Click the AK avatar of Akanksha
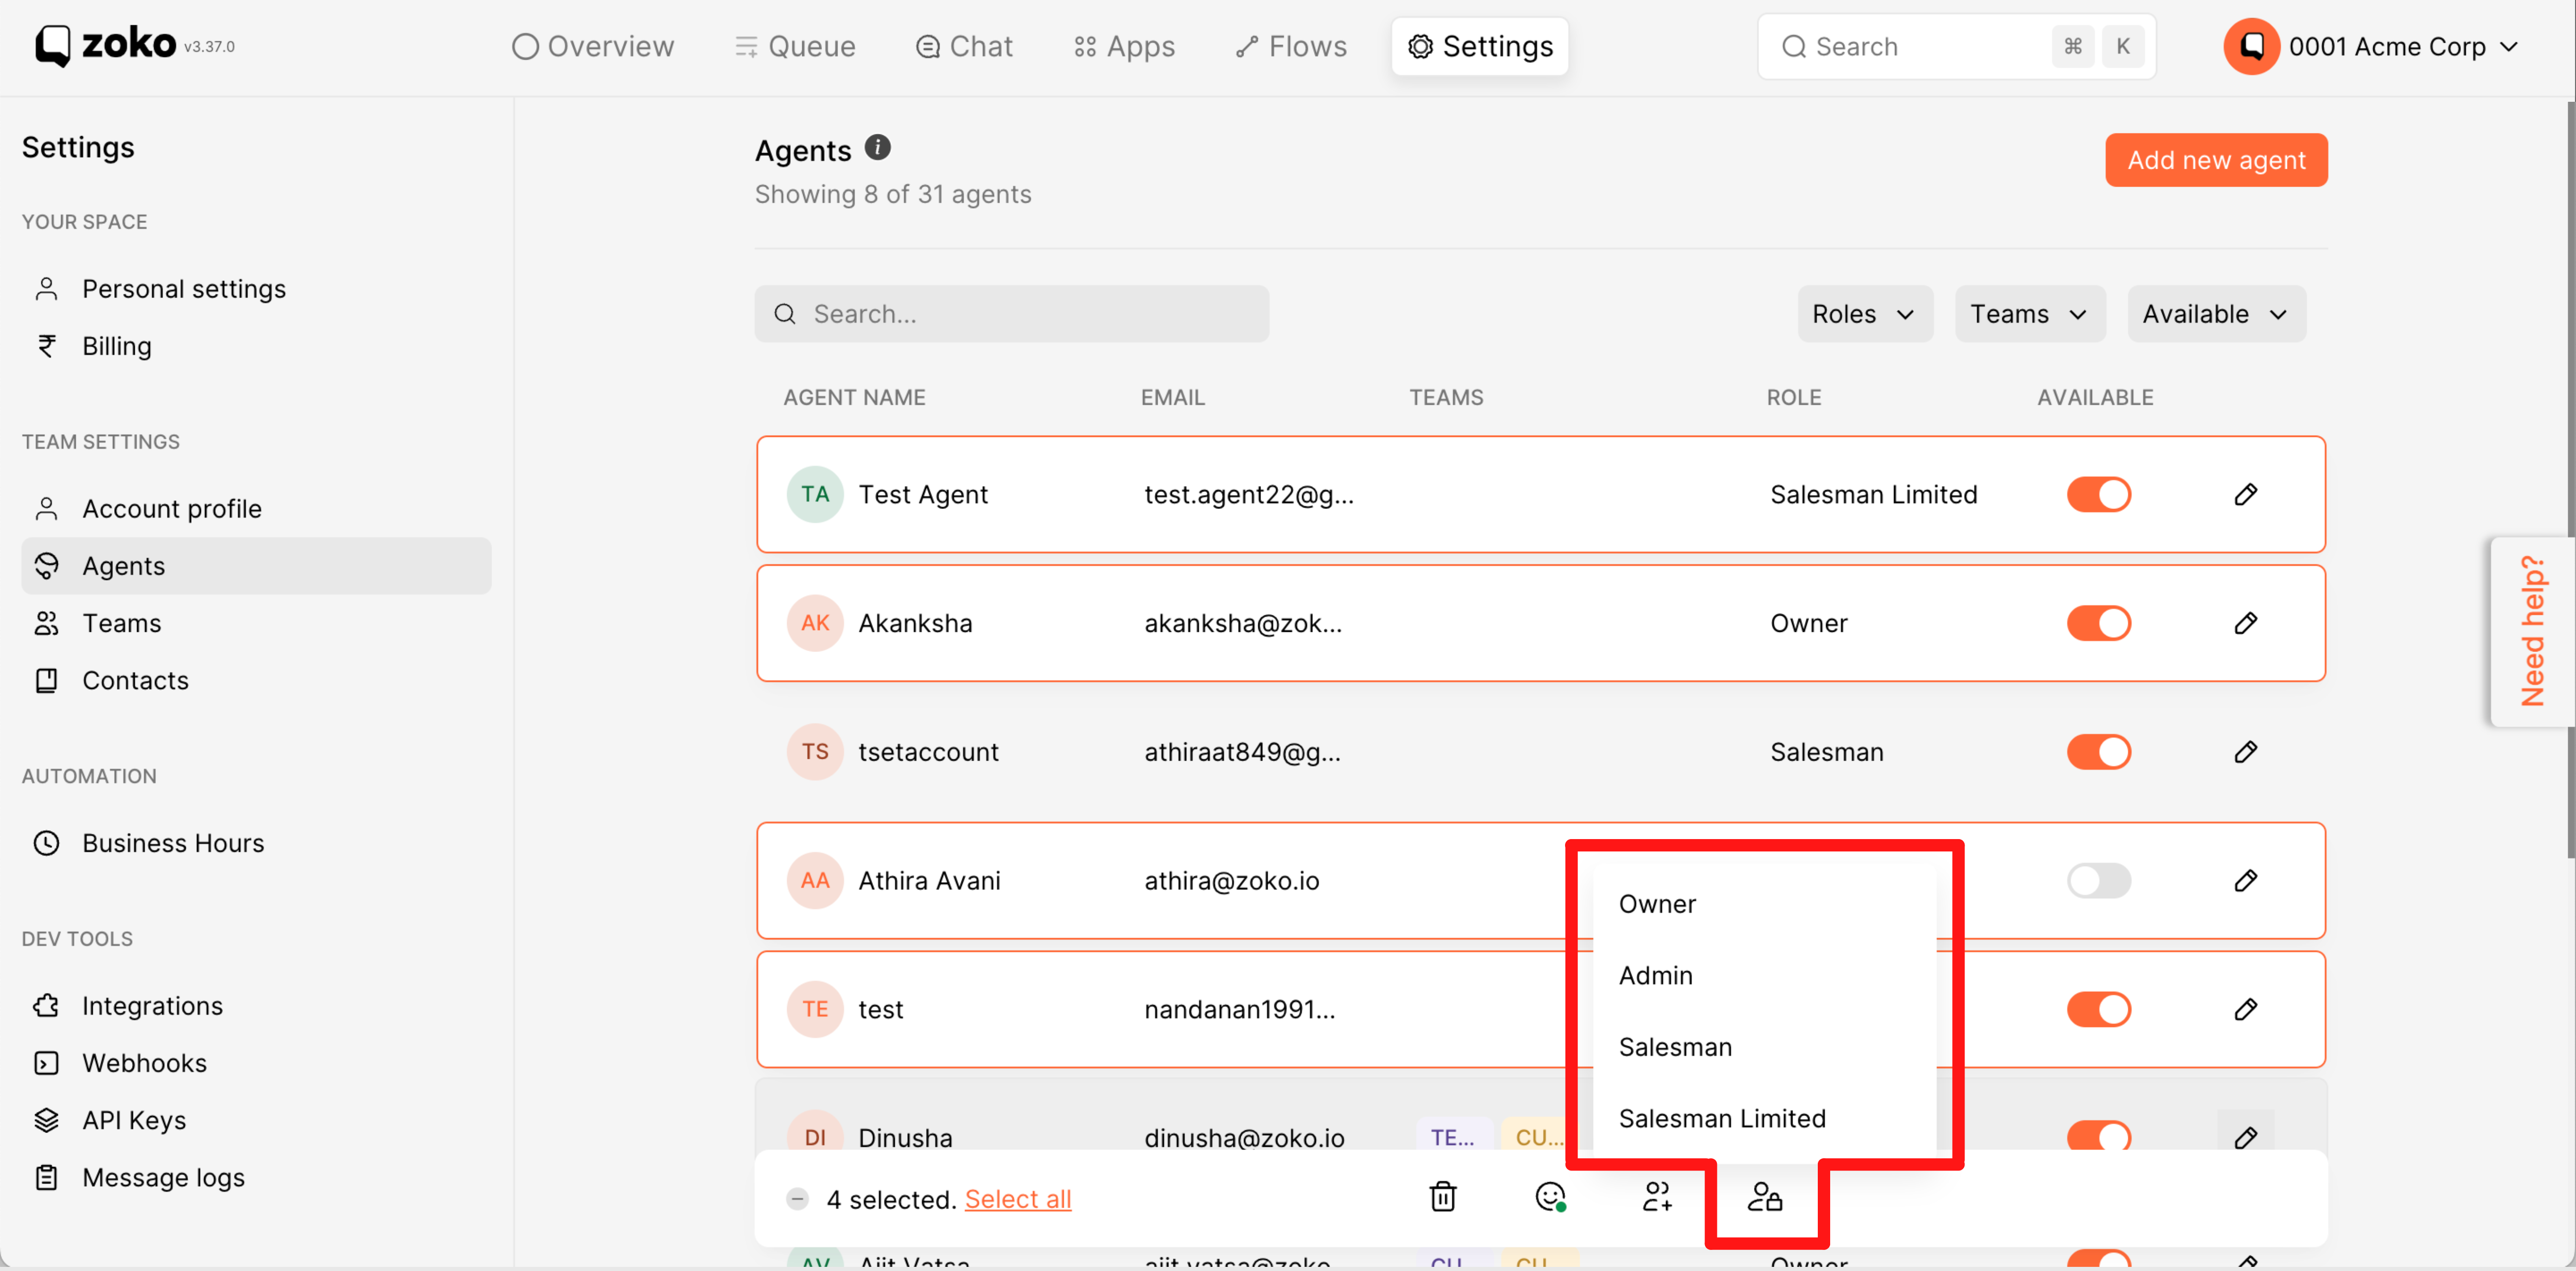Screen dimensions: 2576x1271 tap(815, 623)
